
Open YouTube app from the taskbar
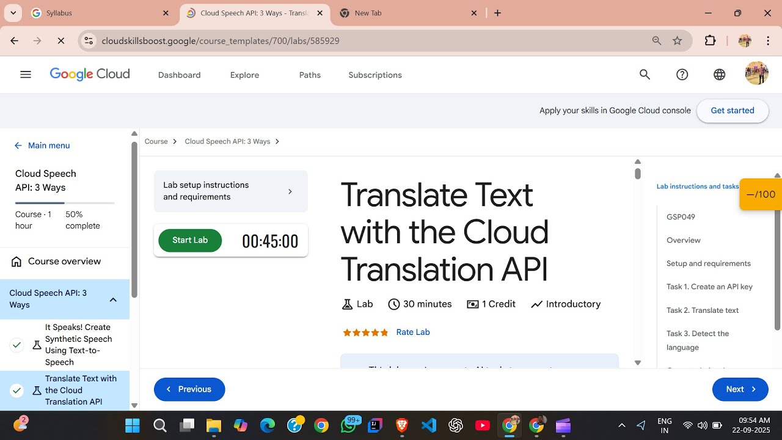(x=483, y=425)
